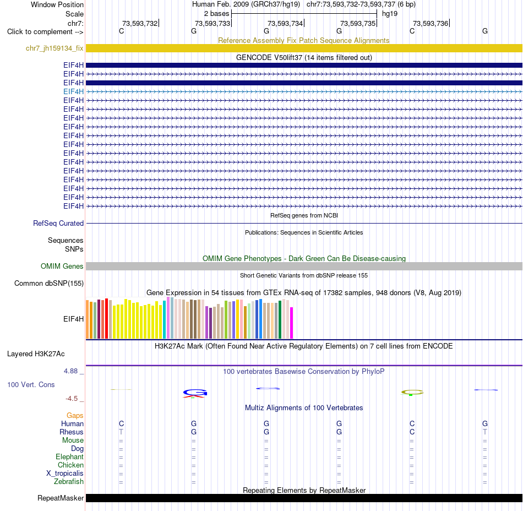
Task: Open the OMIM Genes track label
Action: [62, 266]
